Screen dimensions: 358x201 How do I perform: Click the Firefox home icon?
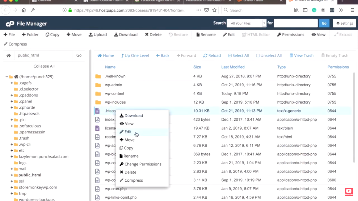24,10
